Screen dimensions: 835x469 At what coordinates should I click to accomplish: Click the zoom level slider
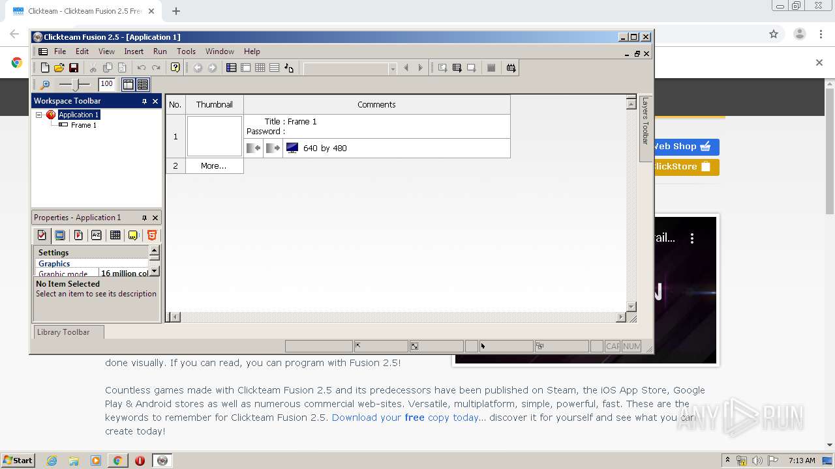74,85
